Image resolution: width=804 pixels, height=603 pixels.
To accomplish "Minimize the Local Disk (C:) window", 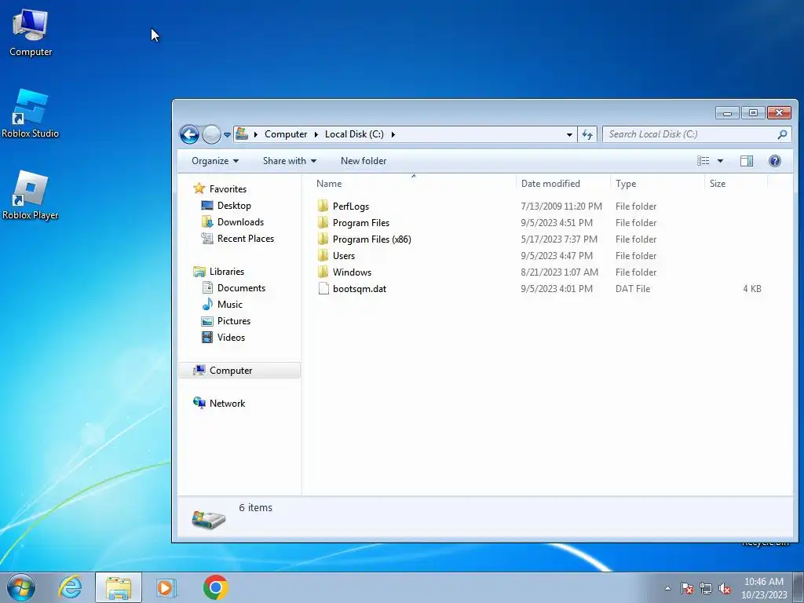I will pyautogui.click(x=727, y=113).
